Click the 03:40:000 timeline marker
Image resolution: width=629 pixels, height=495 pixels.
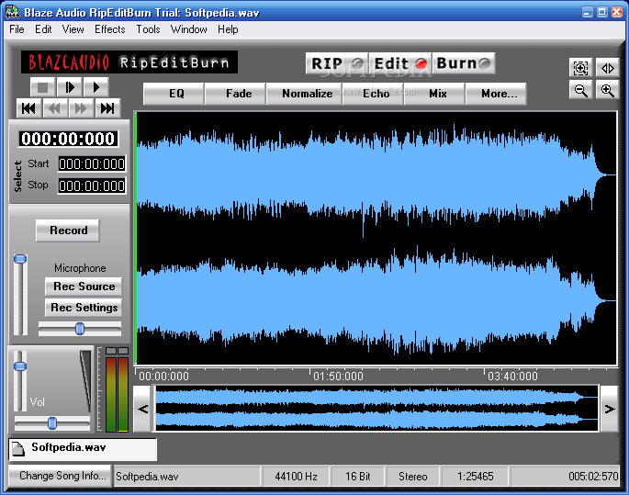[512, 377]
